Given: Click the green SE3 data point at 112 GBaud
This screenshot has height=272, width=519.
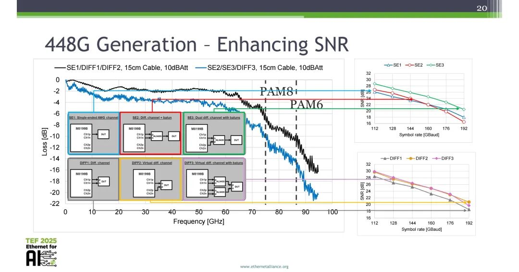Looking at the screenshot, I should coord(374,84).
